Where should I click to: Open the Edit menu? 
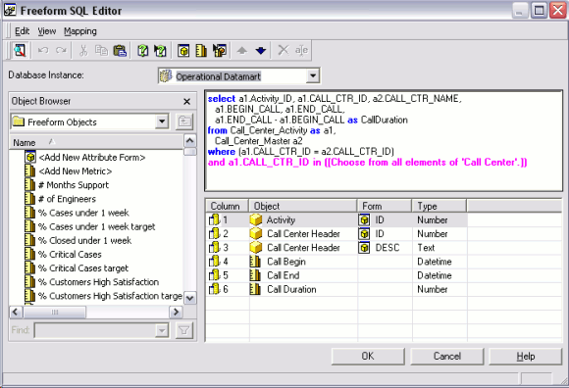coord(23,31)
